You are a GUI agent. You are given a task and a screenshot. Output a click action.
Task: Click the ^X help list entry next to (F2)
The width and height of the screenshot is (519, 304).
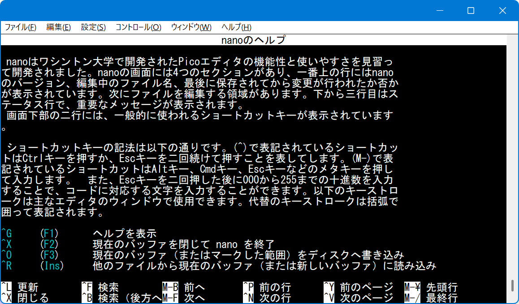(7, 244)
